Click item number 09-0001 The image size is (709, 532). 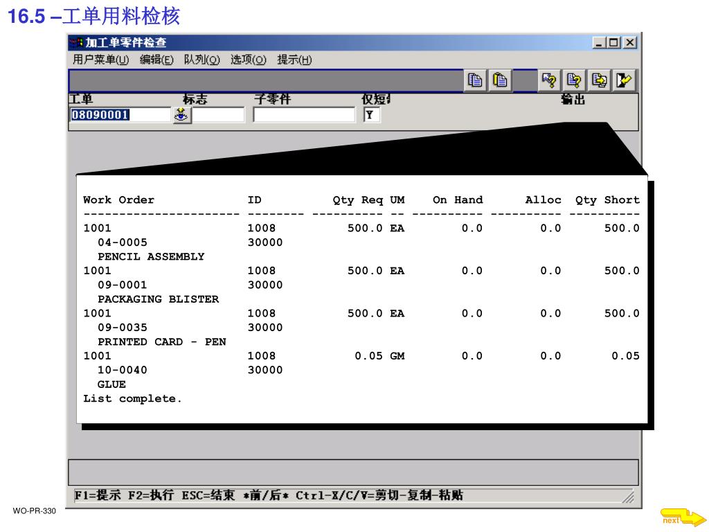pos(122,285)
